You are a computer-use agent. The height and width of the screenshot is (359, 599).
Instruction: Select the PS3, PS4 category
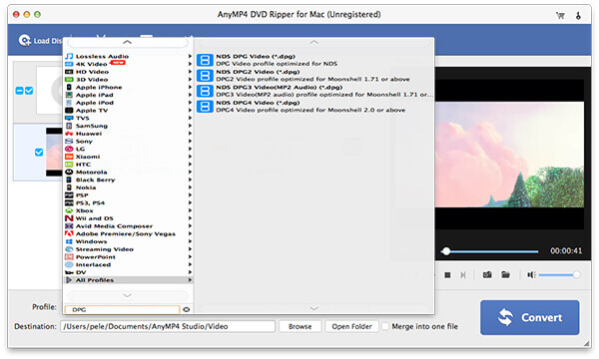coord(129,202)
